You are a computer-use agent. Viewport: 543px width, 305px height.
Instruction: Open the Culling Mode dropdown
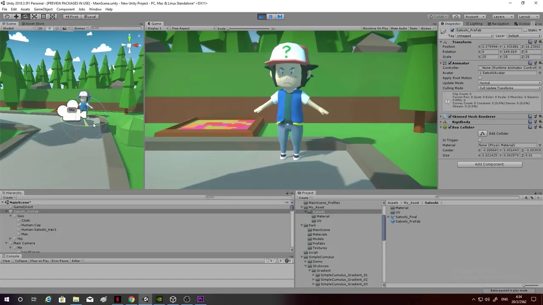pos(510,88)
